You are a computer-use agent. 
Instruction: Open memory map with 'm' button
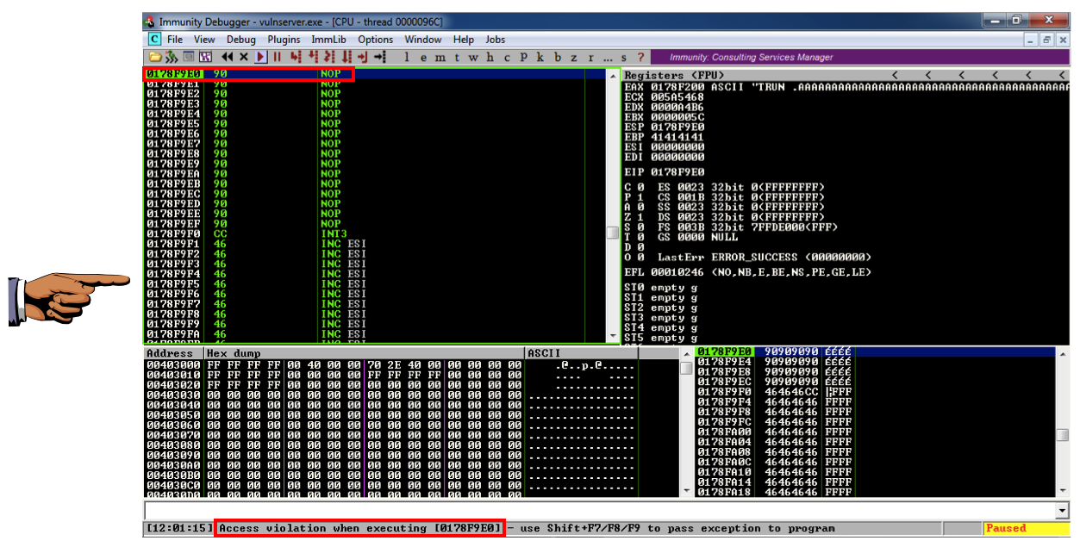pos(441,57)
